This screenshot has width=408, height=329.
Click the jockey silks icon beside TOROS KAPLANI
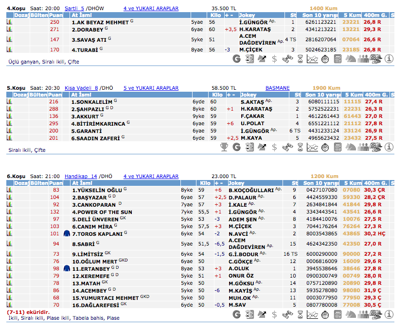click(x=67, y=233)
